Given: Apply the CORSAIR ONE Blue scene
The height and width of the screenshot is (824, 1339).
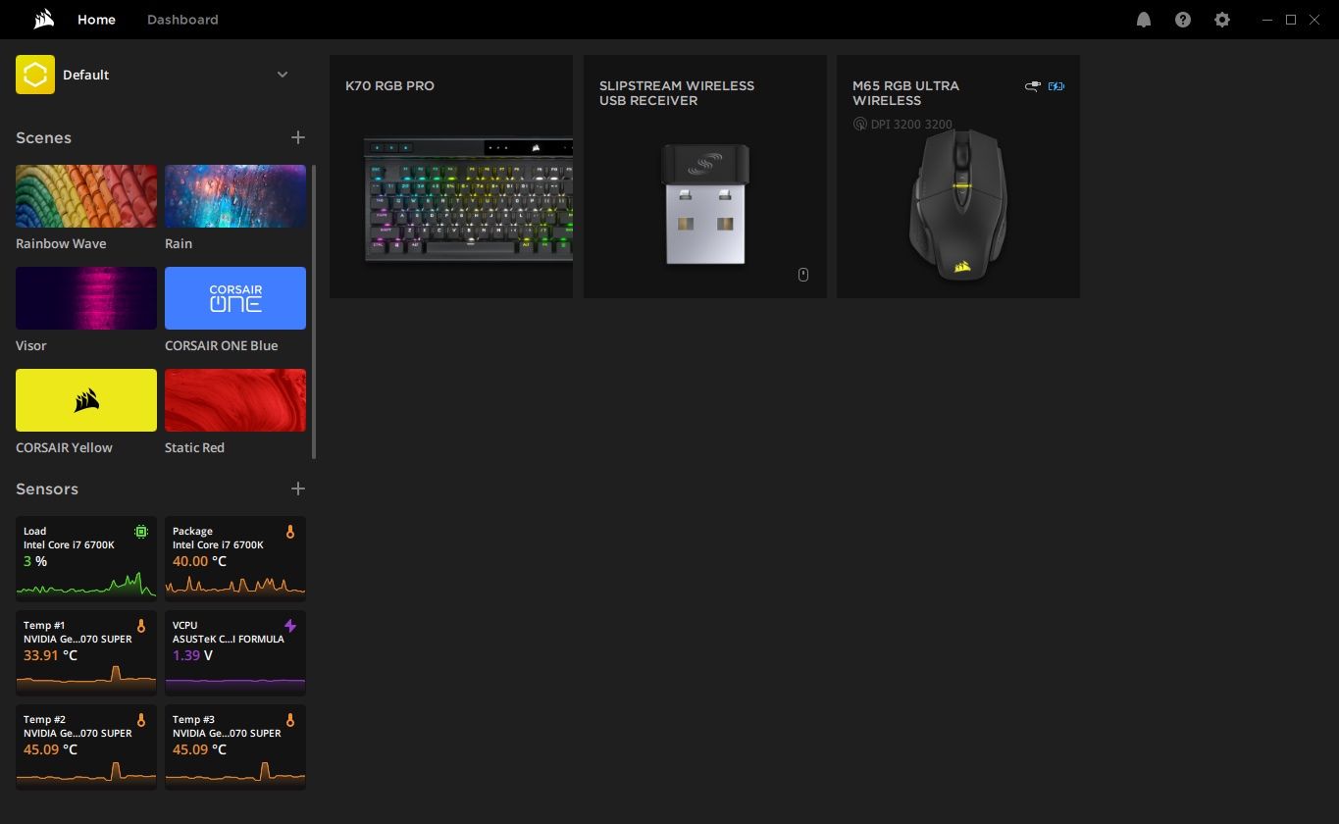Looking at the screenshot, I should point(235,298).
